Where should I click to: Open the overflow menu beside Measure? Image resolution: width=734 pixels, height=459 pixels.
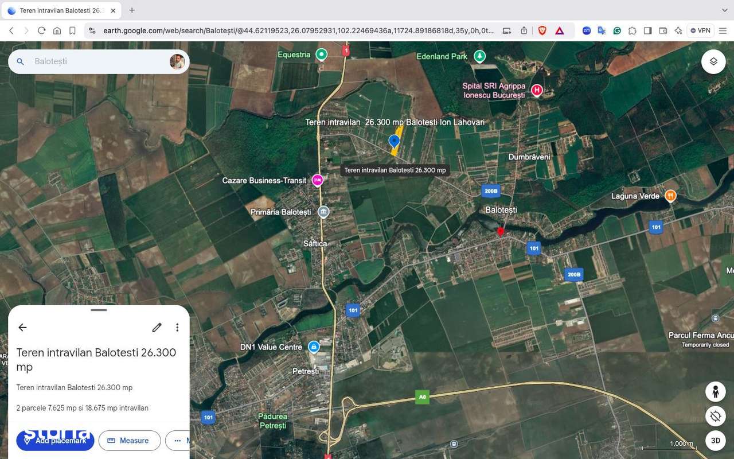point(178,441)
